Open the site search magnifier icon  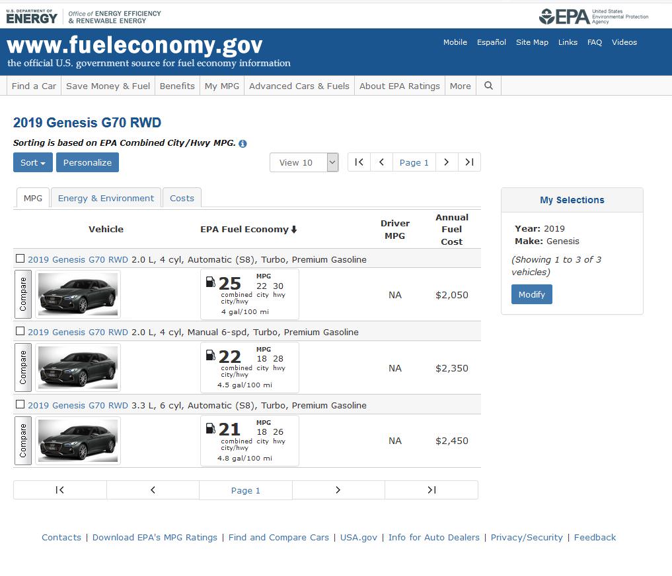click(x=488, y=86)
